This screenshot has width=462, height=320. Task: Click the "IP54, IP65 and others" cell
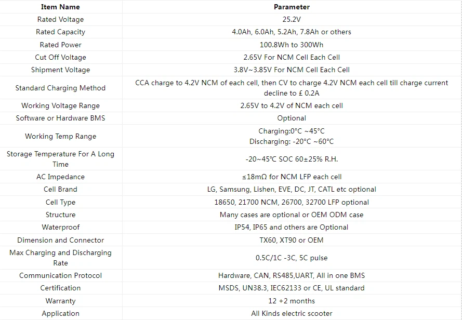[292, 227]
